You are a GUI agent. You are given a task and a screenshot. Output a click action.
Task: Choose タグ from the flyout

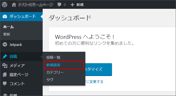click(50, 80)
